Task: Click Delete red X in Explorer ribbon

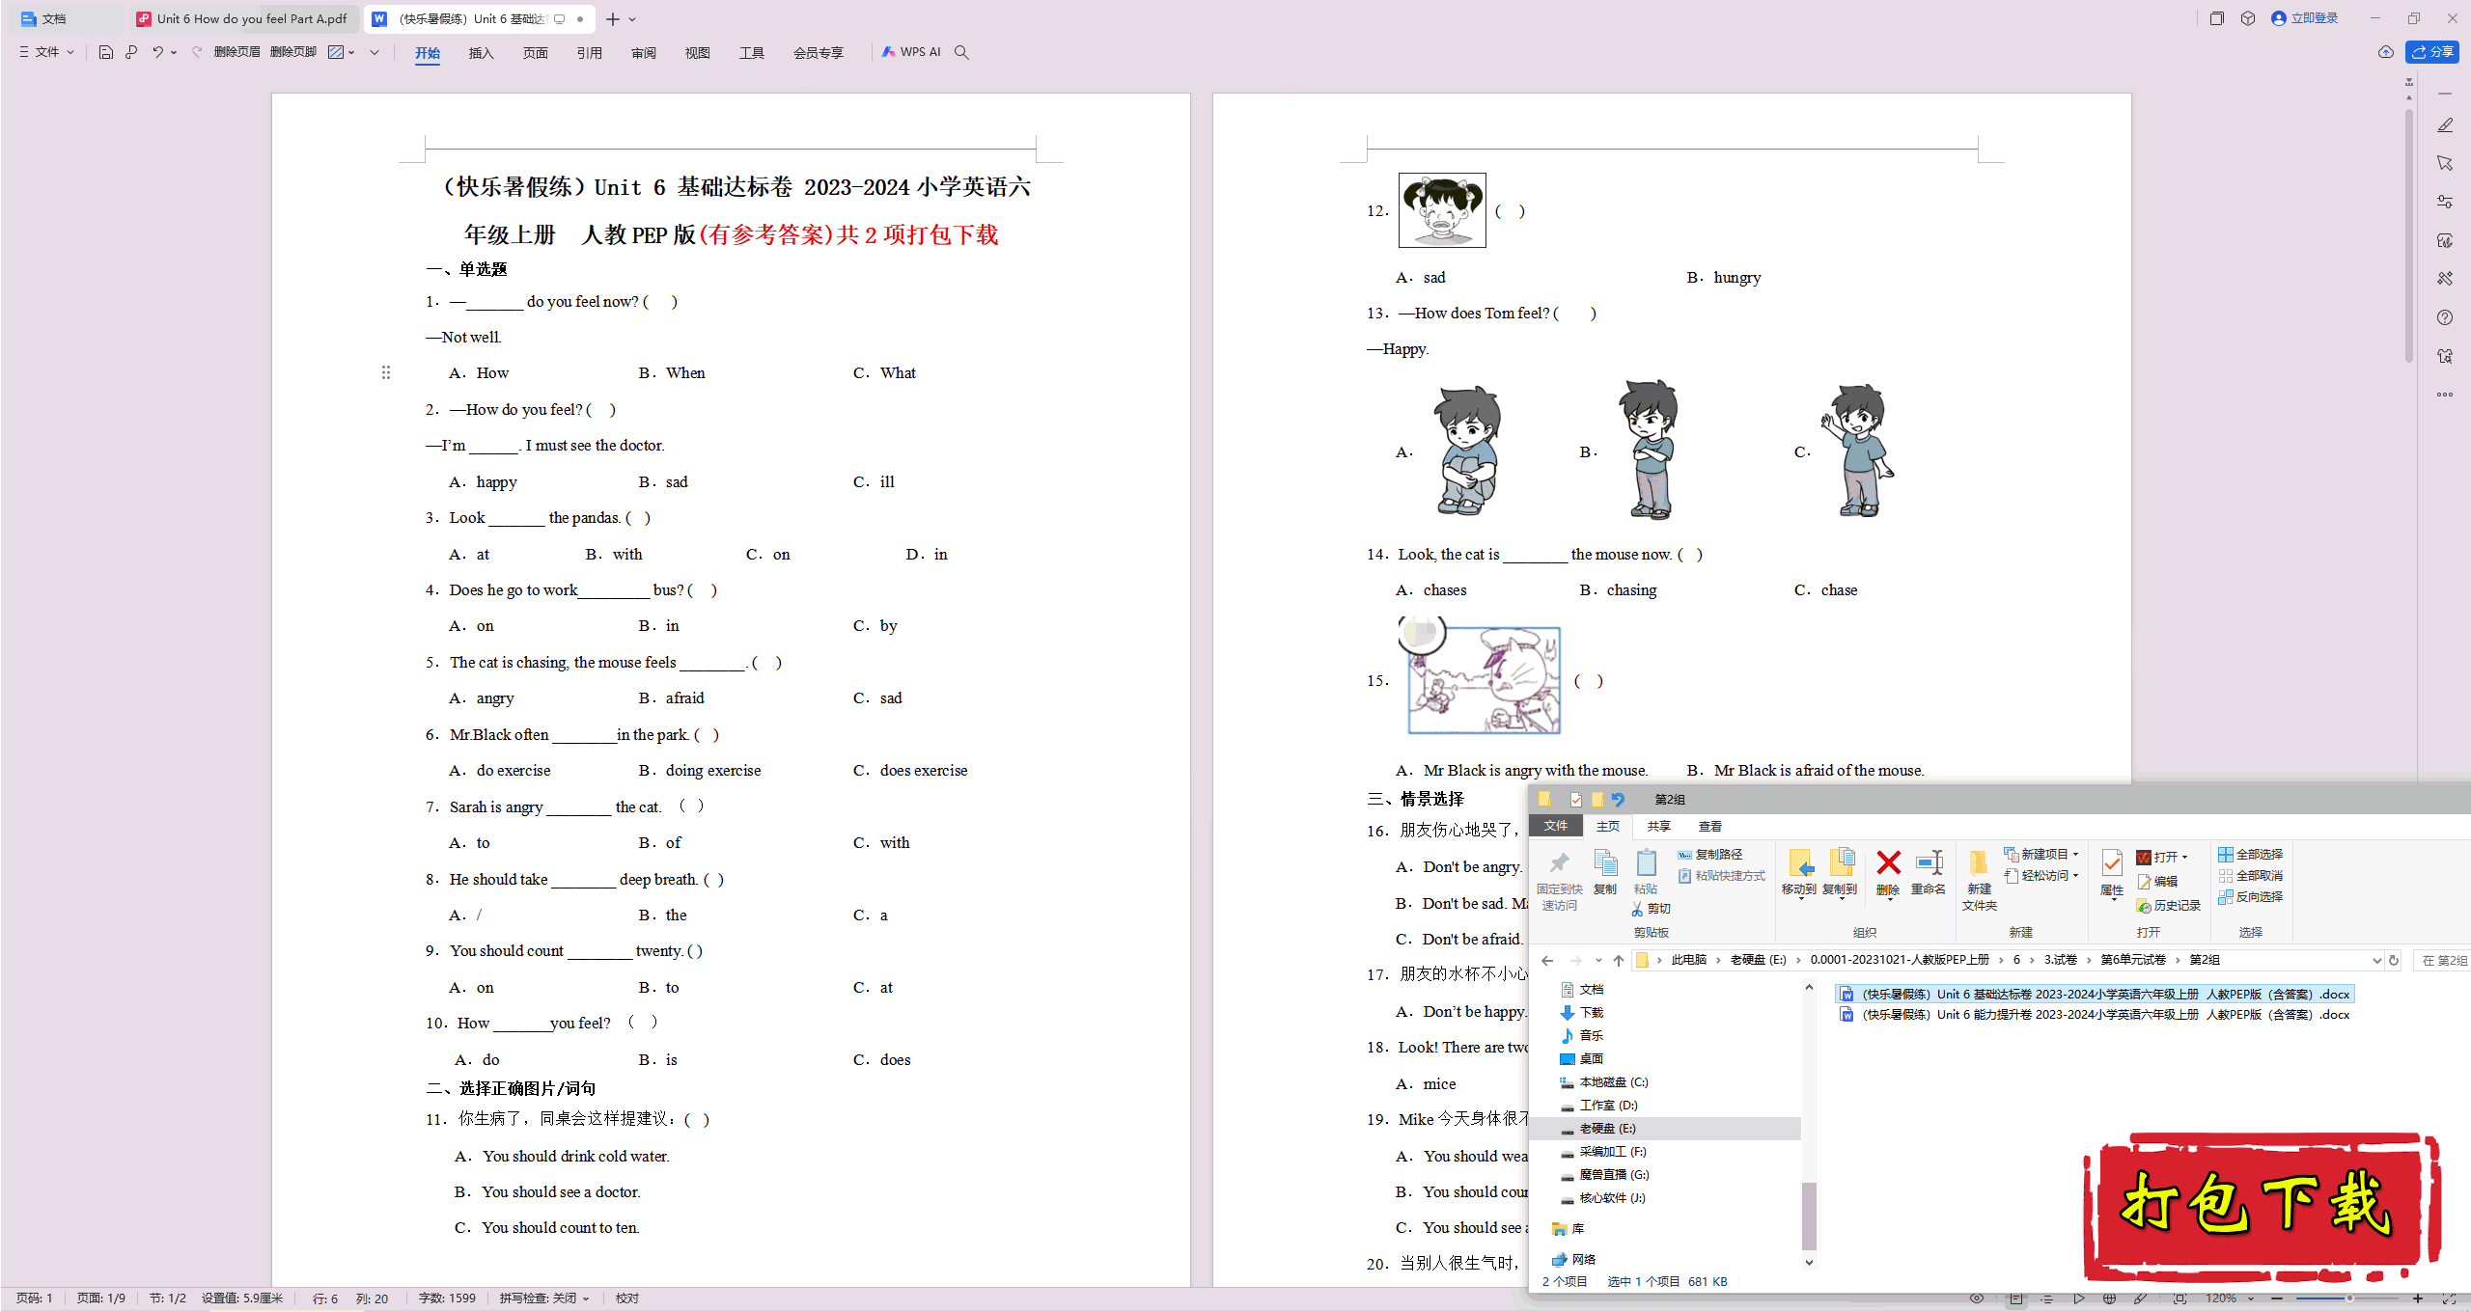Action: pos(1888,872)
